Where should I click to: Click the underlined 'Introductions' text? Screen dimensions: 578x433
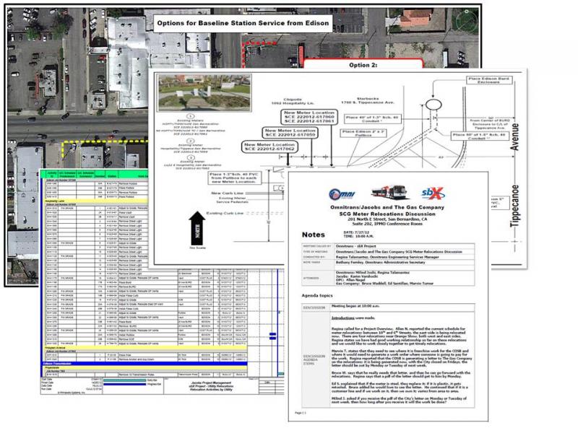pyautogui.click(x=342, y=318)
